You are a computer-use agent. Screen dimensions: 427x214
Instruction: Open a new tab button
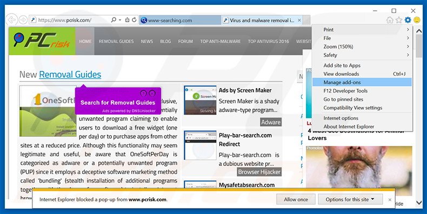click(306, 20)
